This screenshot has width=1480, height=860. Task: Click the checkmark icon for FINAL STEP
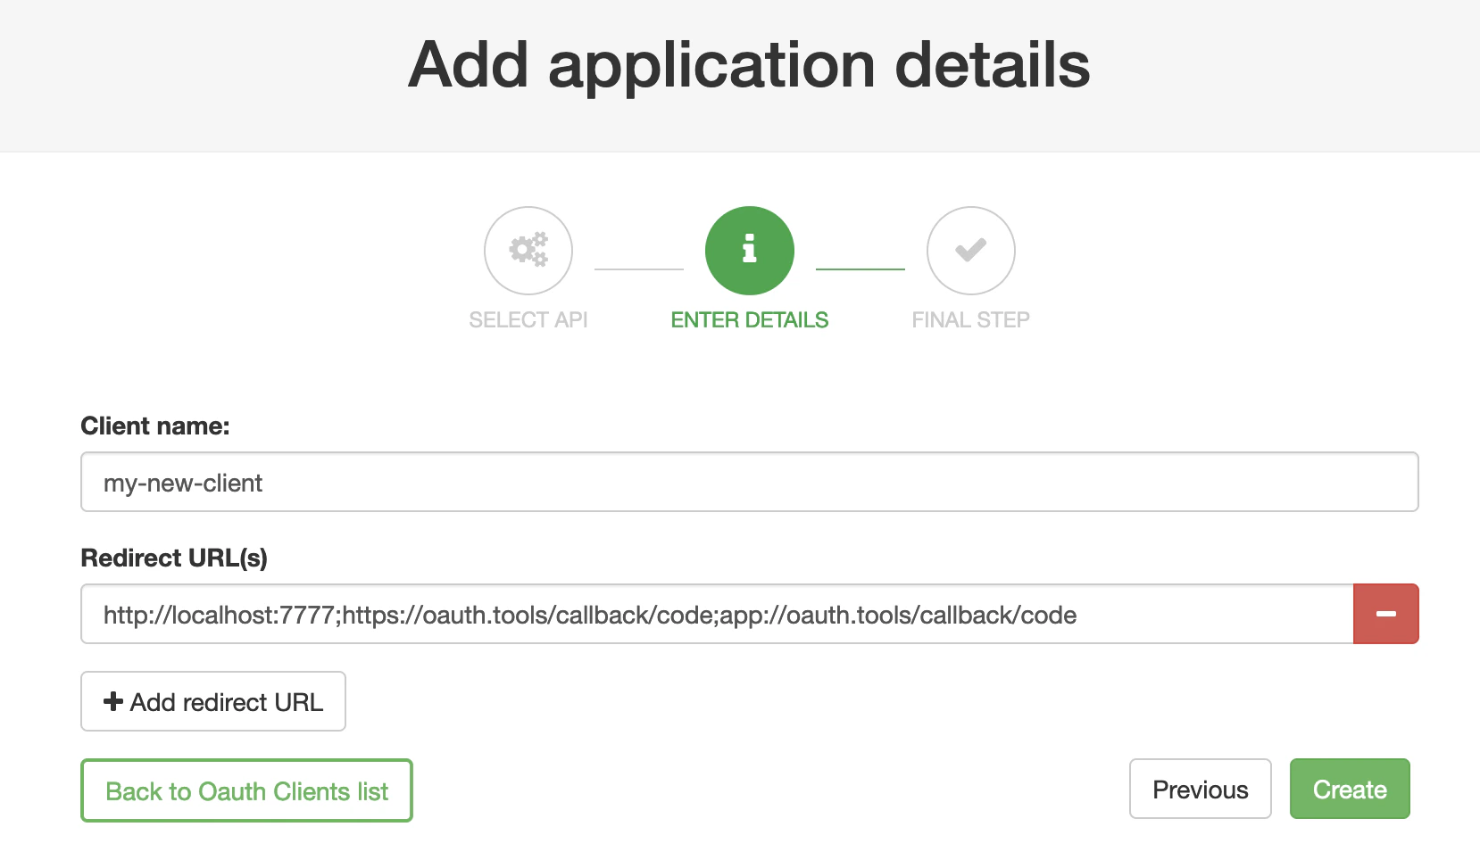pyautogui.click(x=970, y=251)
